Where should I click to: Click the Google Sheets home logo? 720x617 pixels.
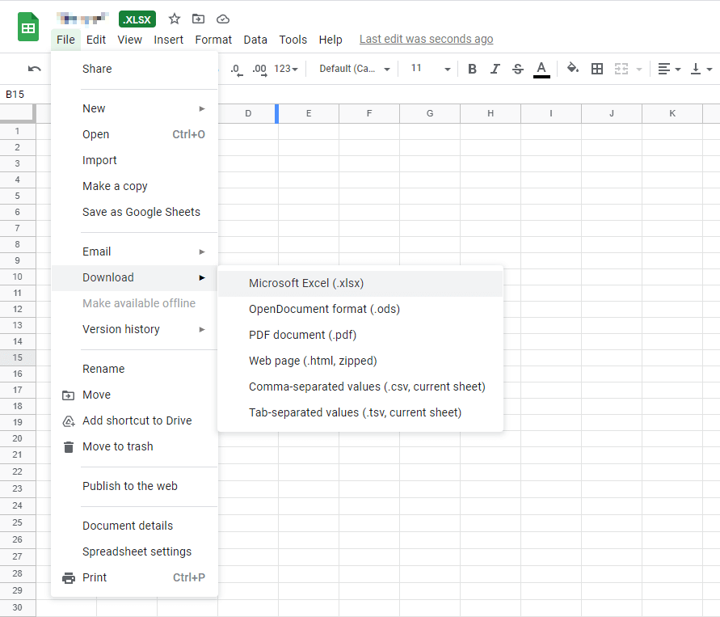coord(28,27)
